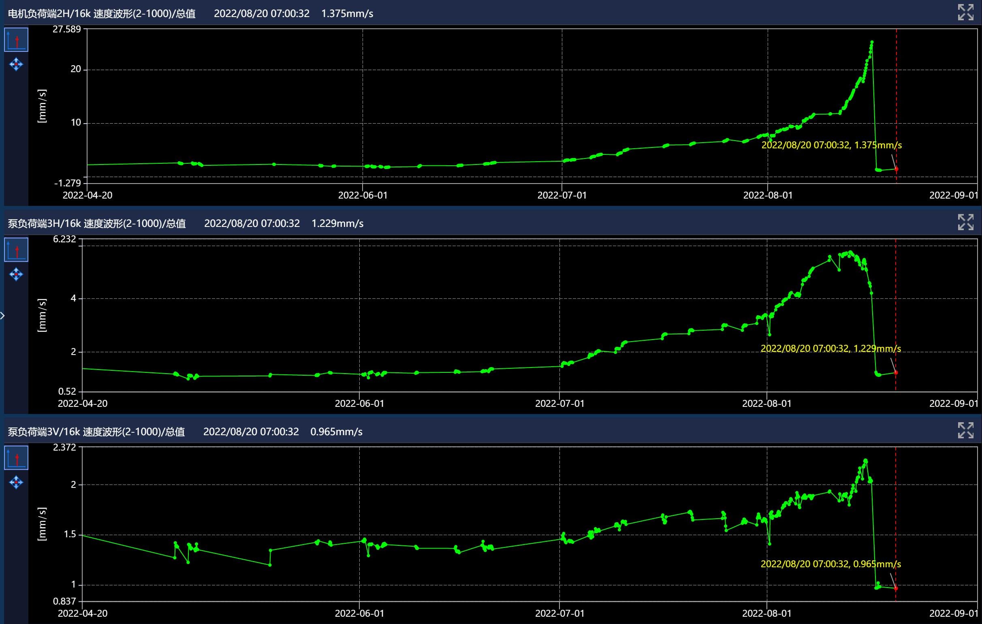982x624 pixels.
Task: Click the 0.965mm/s yellow annotation label
Action: [831, 564]
